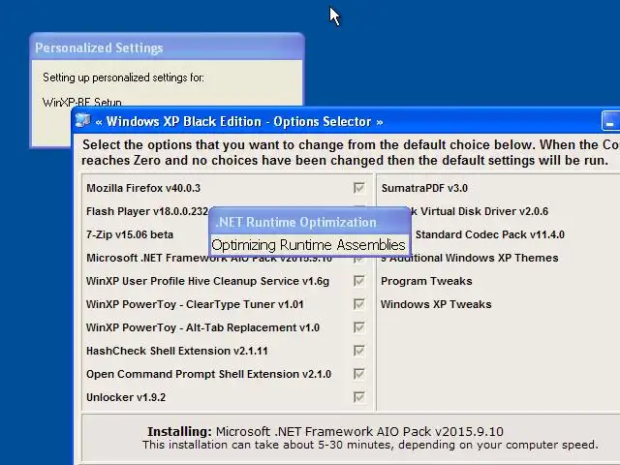The height and width of the screenshot is (465, 620).
Task: Click the Installing Microsoft .NET Framework status line
Action: click(x=325, y=431)
